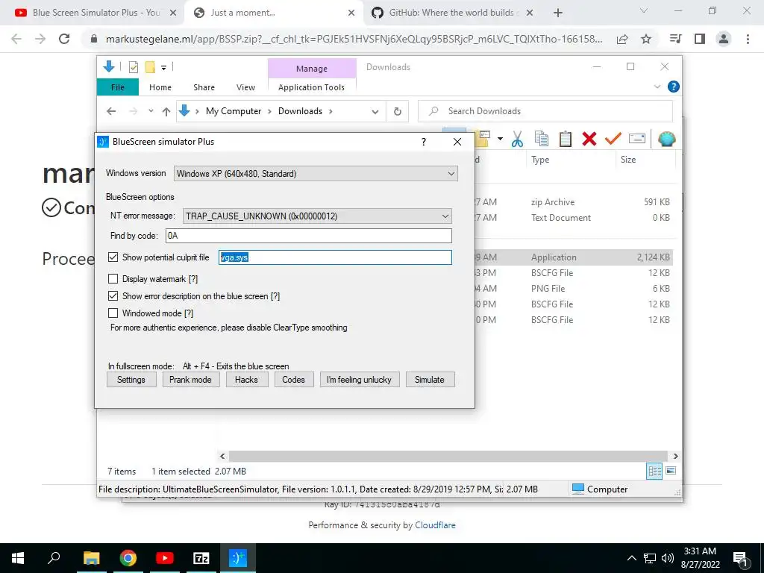Click the red X Delete icon

(589, 139)
